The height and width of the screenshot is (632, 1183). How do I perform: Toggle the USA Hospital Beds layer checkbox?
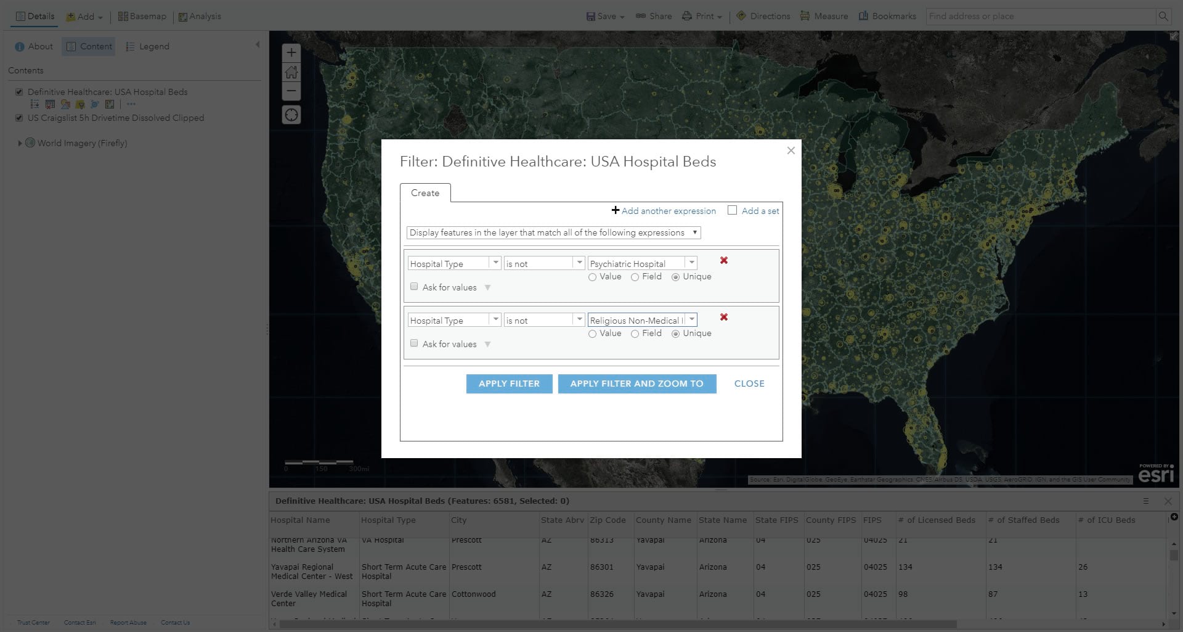click(19, 92)
